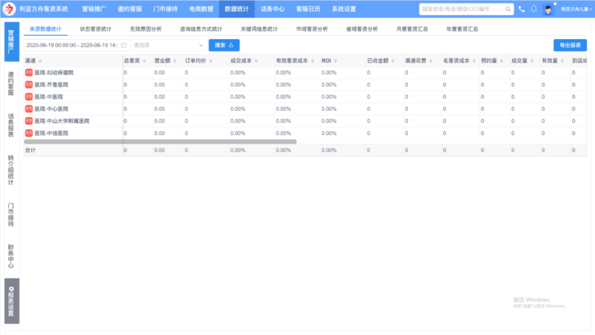
Task: Click the 利亚方舟 logo icon
Action: [x=10, y=10]
